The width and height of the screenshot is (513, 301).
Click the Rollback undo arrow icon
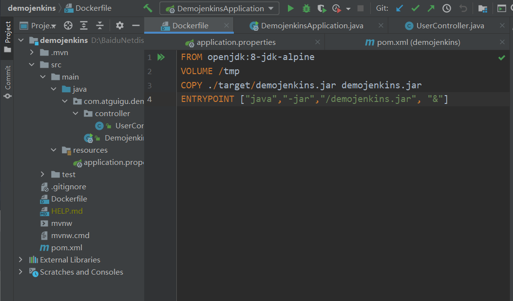(463, 8)
